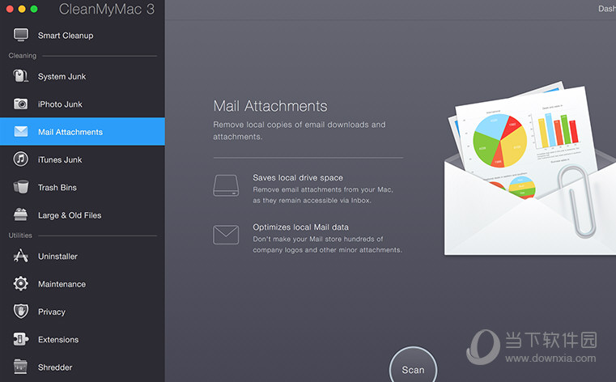Click the Shredder icon
The image size is (616, 382).
click(x=21, y=367)
